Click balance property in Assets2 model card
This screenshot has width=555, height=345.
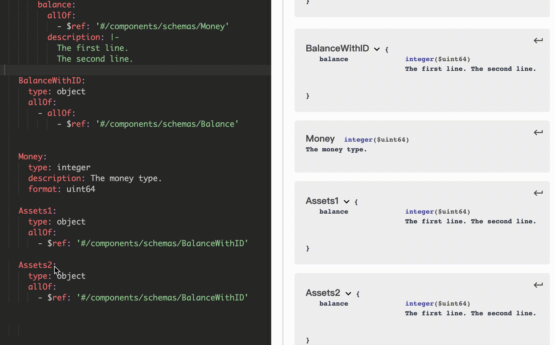334,304
